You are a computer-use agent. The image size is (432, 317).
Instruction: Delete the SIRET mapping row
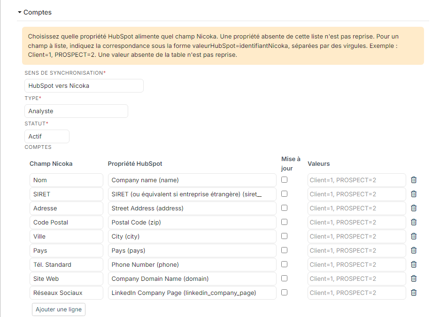click(x=414, y=194)
